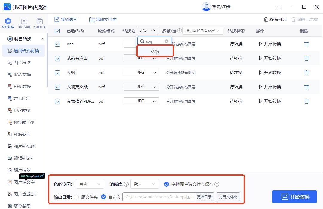
Task: Uncheck the 从前有座山 file checkbox
Action: pyautogui.click(x=57, y=59)
